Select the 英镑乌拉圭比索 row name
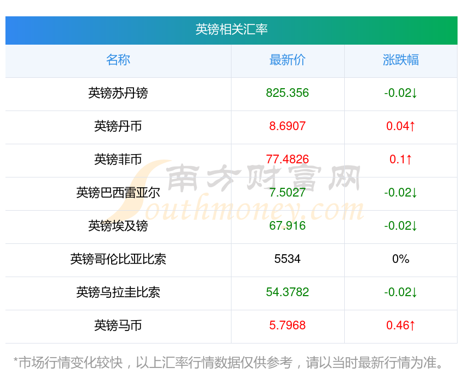Screen dimensions: 463x380 [118, 292]
